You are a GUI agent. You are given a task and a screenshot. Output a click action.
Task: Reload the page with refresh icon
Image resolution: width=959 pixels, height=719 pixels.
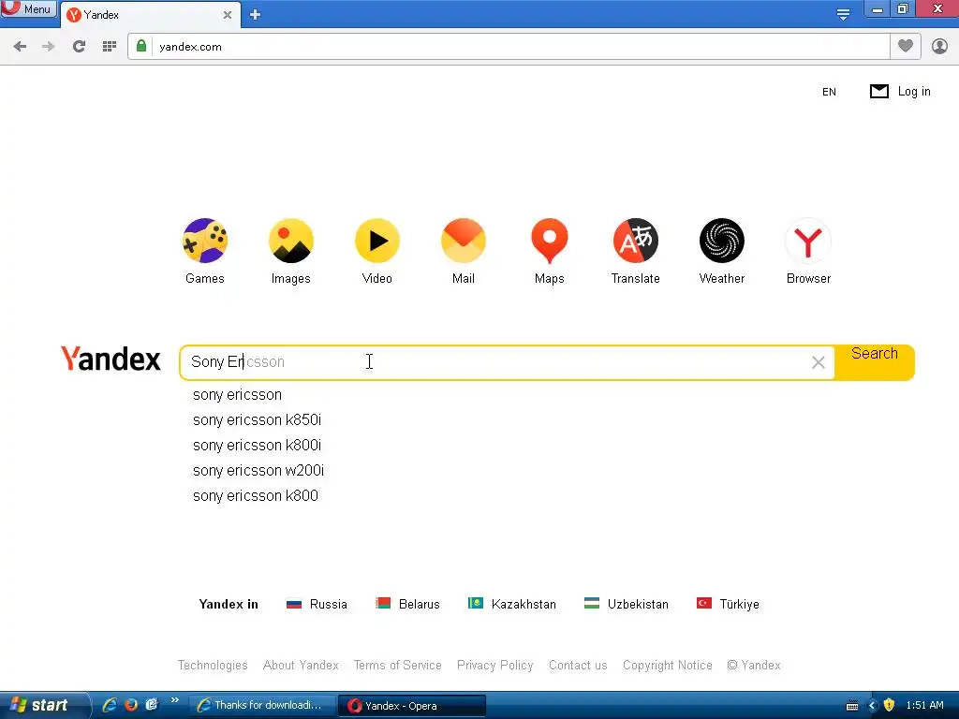click(79, 47)
